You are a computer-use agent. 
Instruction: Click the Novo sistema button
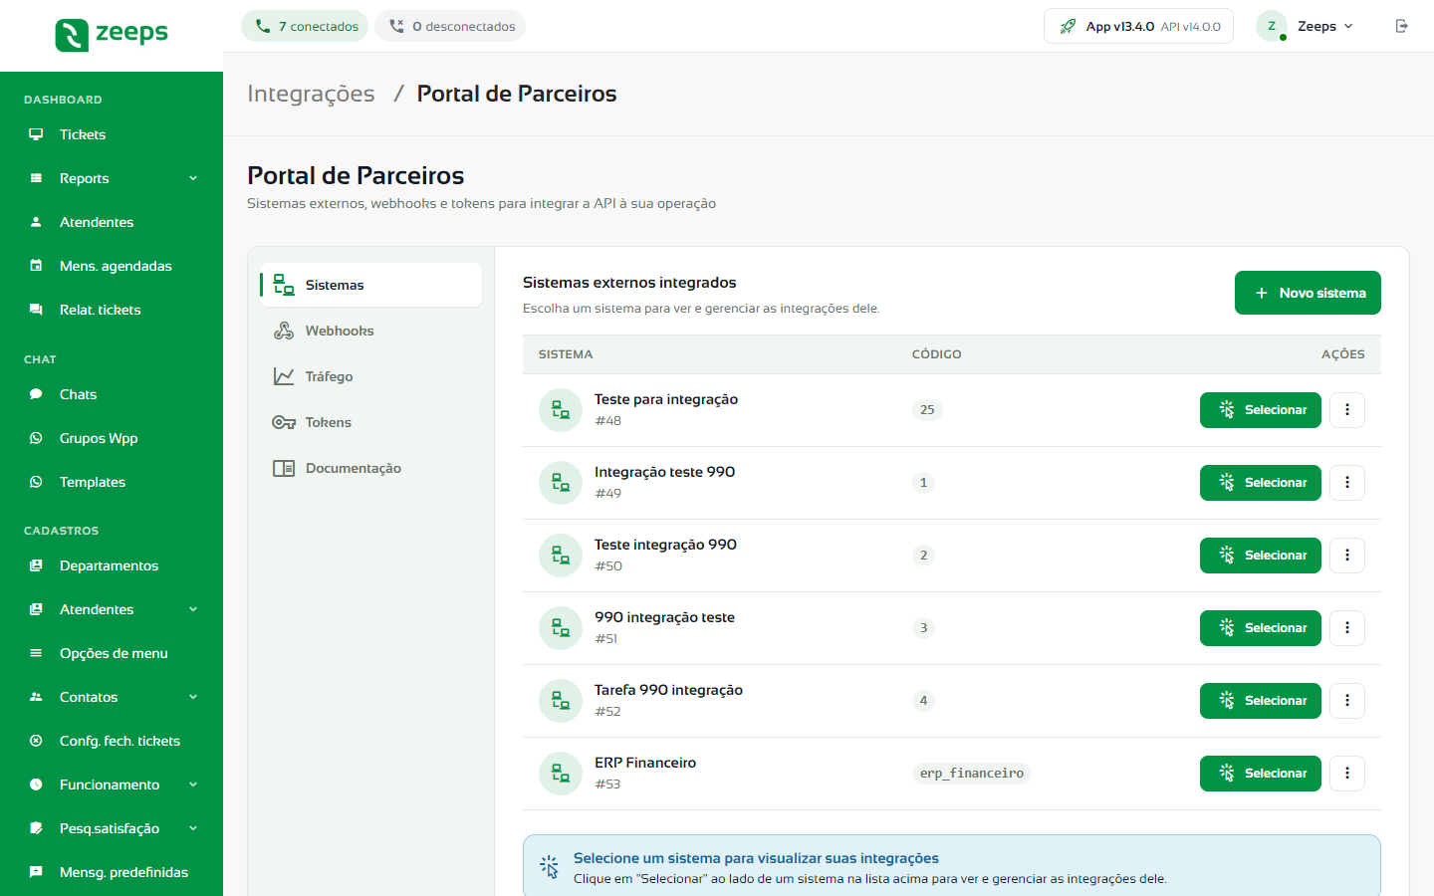point(1308,293)
